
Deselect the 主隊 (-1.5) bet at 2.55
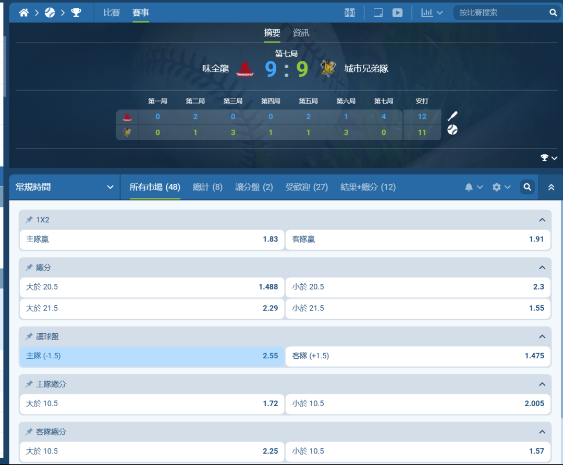(x=152, y=356)
